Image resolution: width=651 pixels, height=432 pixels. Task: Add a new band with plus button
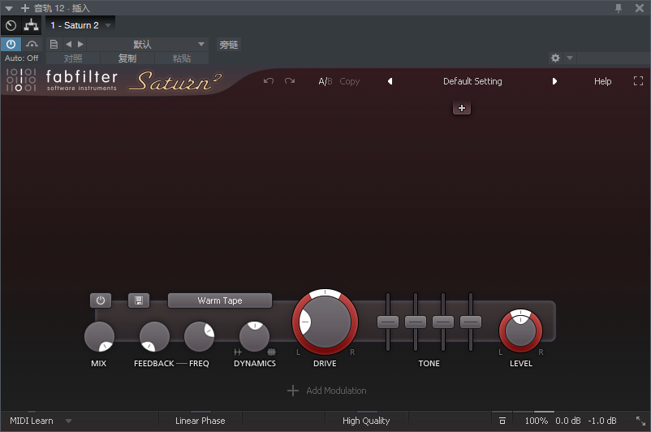pos(462,108)
